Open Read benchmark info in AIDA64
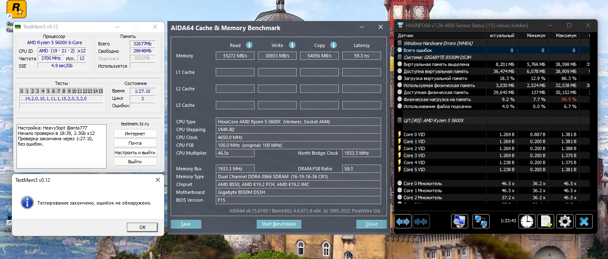608x259 pixels. click(x=249, y=45)
